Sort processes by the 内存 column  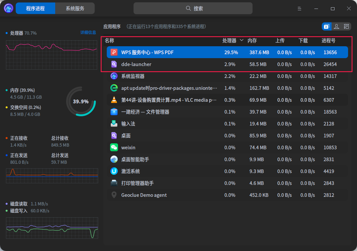[252, 41]
